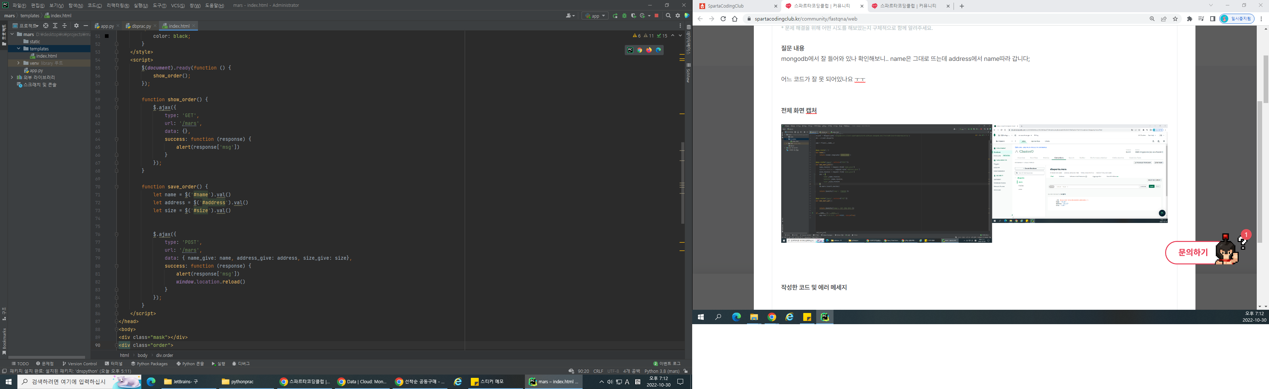
Task: Preview index.html in Firefox
Action: point(649,50)
